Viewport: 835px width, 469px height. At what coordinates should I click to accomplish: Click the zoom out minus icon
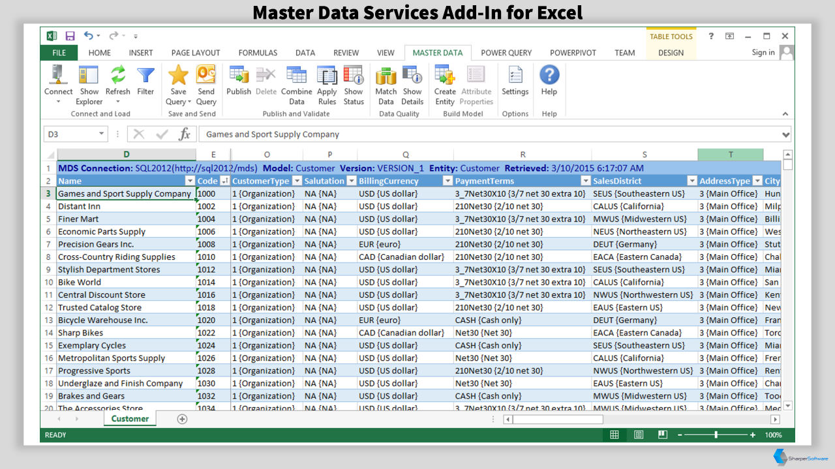pyautogui.click(x=680, y=434)
